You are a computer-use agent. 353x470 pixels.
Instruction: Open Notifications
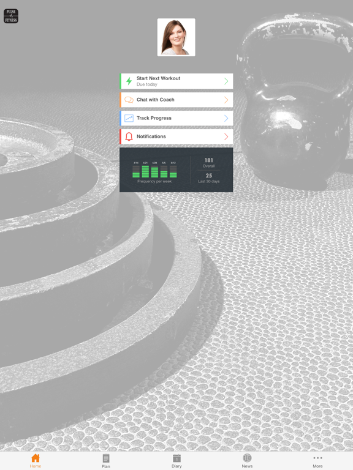pyautogui.click(x=176, y=136)
